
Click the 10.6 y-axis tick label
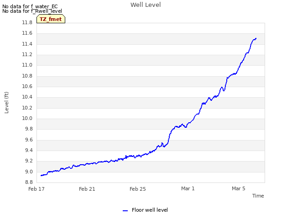(27, 86)
